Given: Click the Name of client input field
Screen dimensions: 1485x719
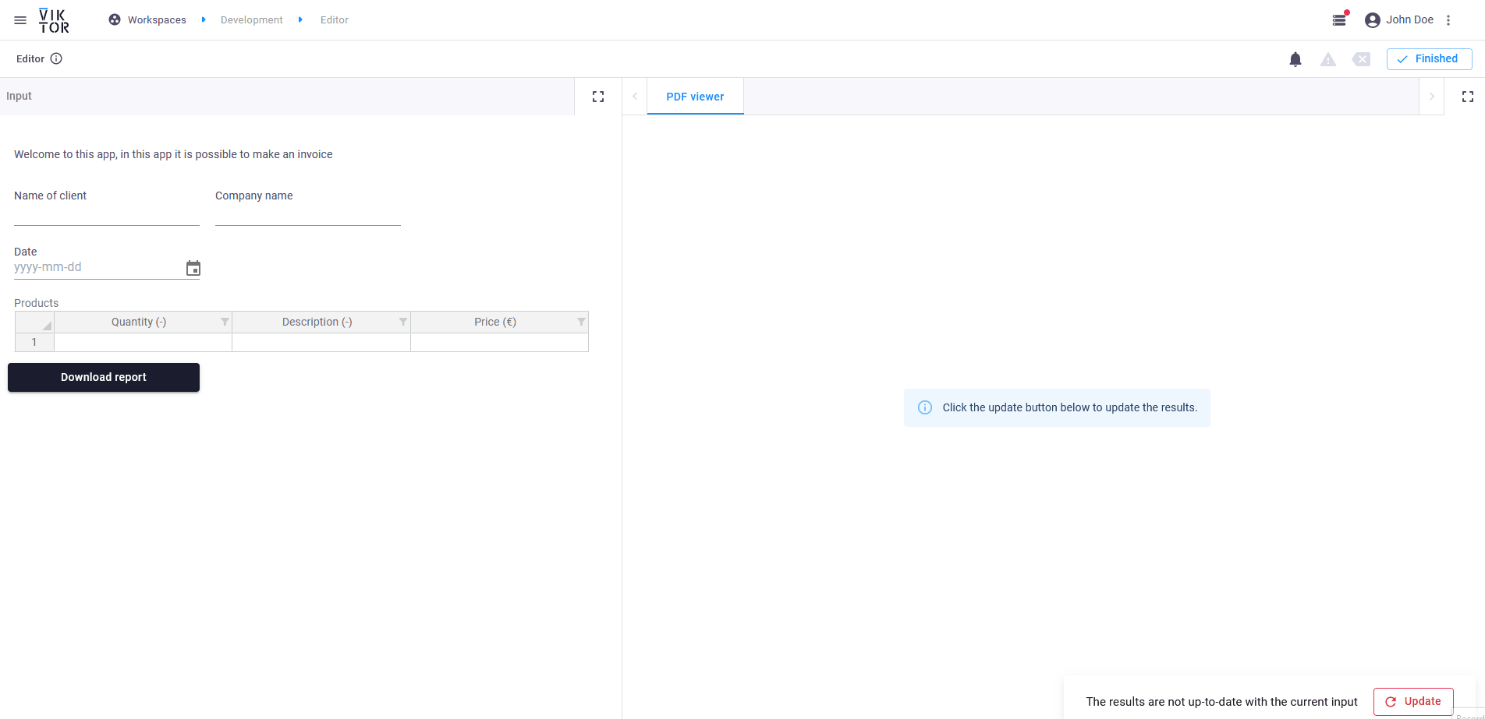Looking at the screenshot, I should click(x=107, y=216).
